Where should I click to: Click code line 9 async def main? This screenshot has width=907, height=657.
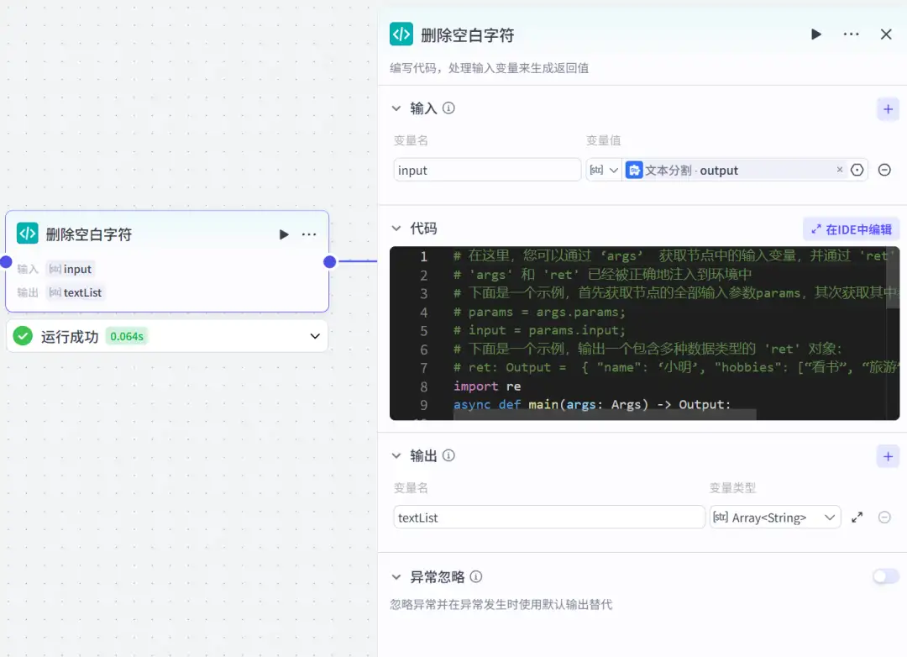click(592, 405)
